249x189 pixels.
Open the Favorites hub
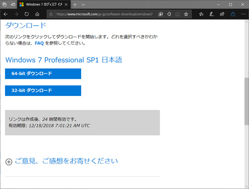tap(201, 14)
